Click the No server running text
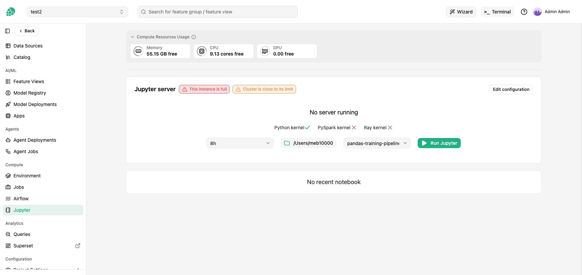This screenshot has width=582, height=275. coord(334,112)
